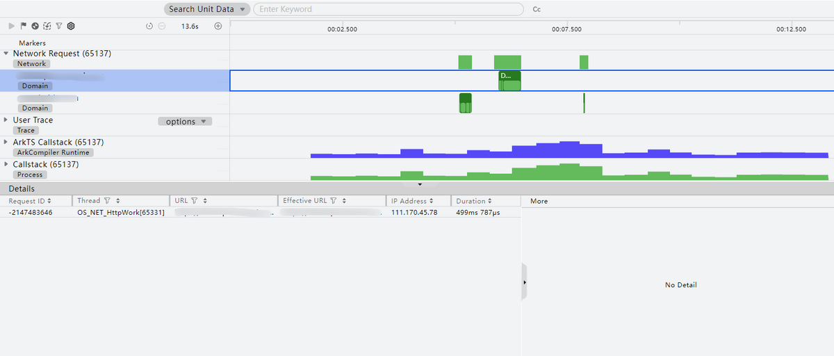Open the settings gear in timeline toolbar
The height and width of the screenshot is (356, 834).
click(71, 26)
